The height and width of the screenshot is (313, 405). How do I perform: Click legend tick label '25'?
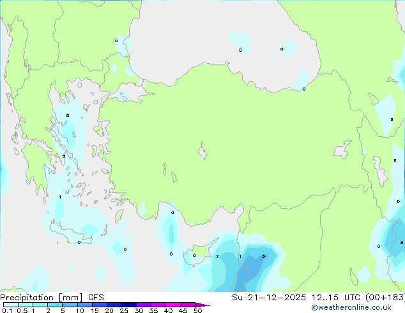coord(124,310)
